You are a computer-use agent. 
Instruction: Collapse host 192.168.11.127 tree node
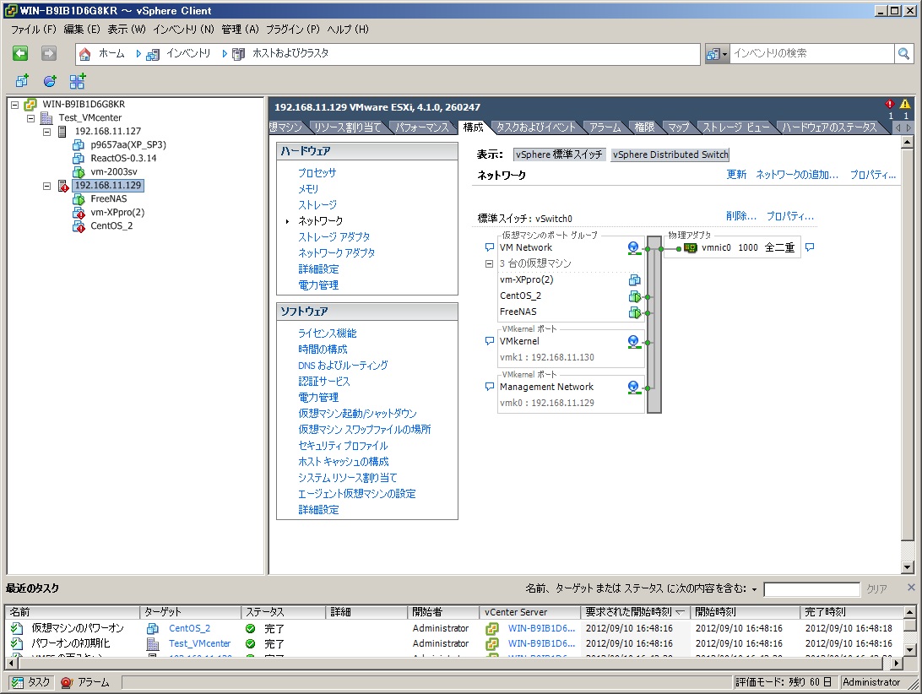(x=47, y=133)
